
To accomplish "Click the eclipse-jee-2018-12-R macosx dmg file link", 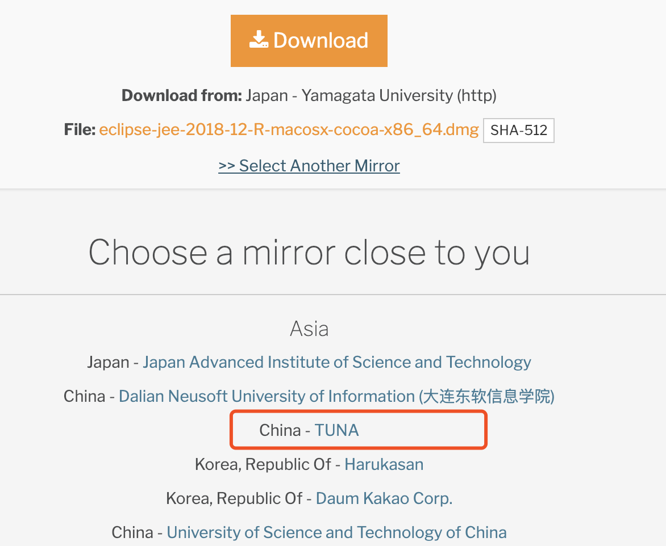I will point(289,130).
